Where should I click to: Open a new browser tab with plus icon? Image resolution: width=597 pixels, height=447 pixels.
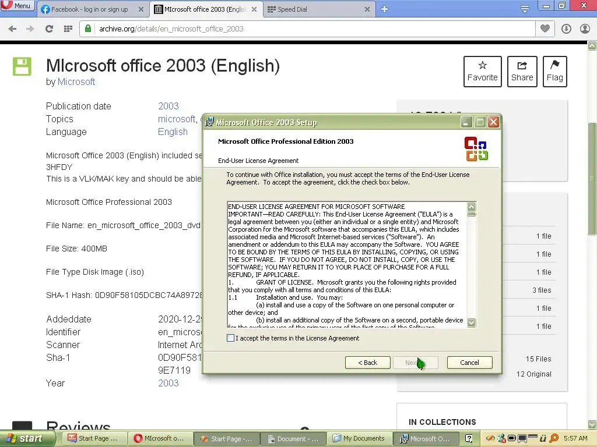click(385, 9)
